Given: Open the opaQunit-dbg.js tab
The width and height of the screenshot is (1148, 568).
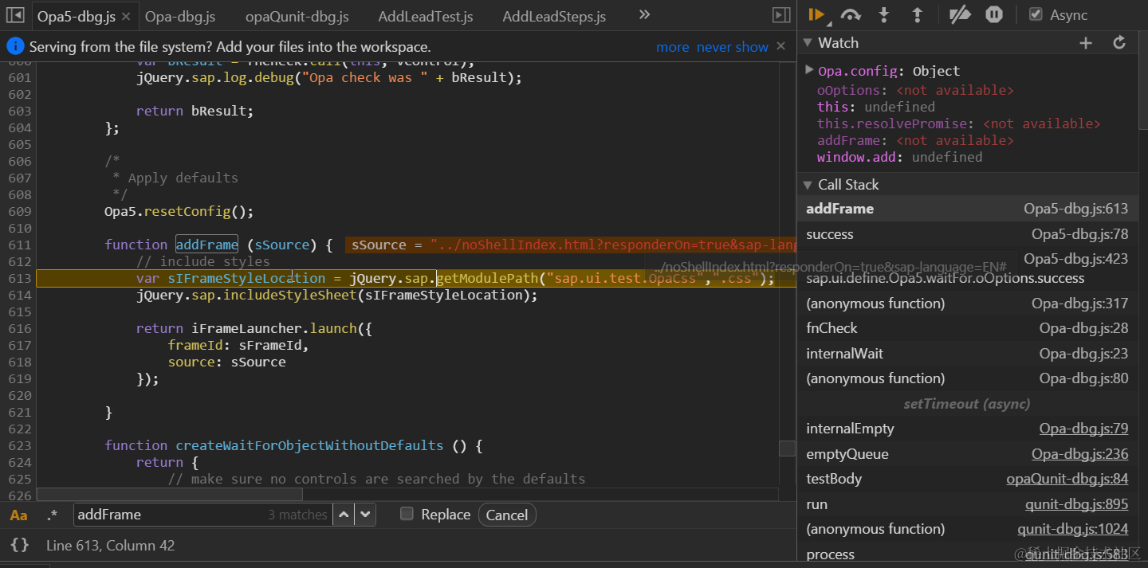Looking at the screenshot, I should click(297, 16).
